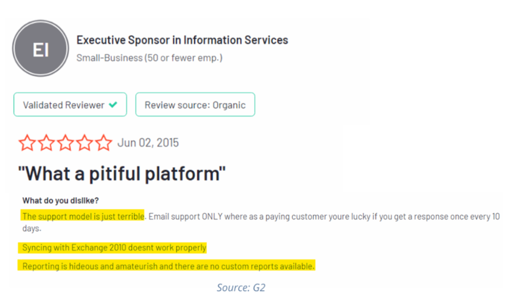Image resolution: width=510 pixels, height=306 pixels.
Task: Click the second rating star
Action: pyautogui.click(x=46, y=143)
